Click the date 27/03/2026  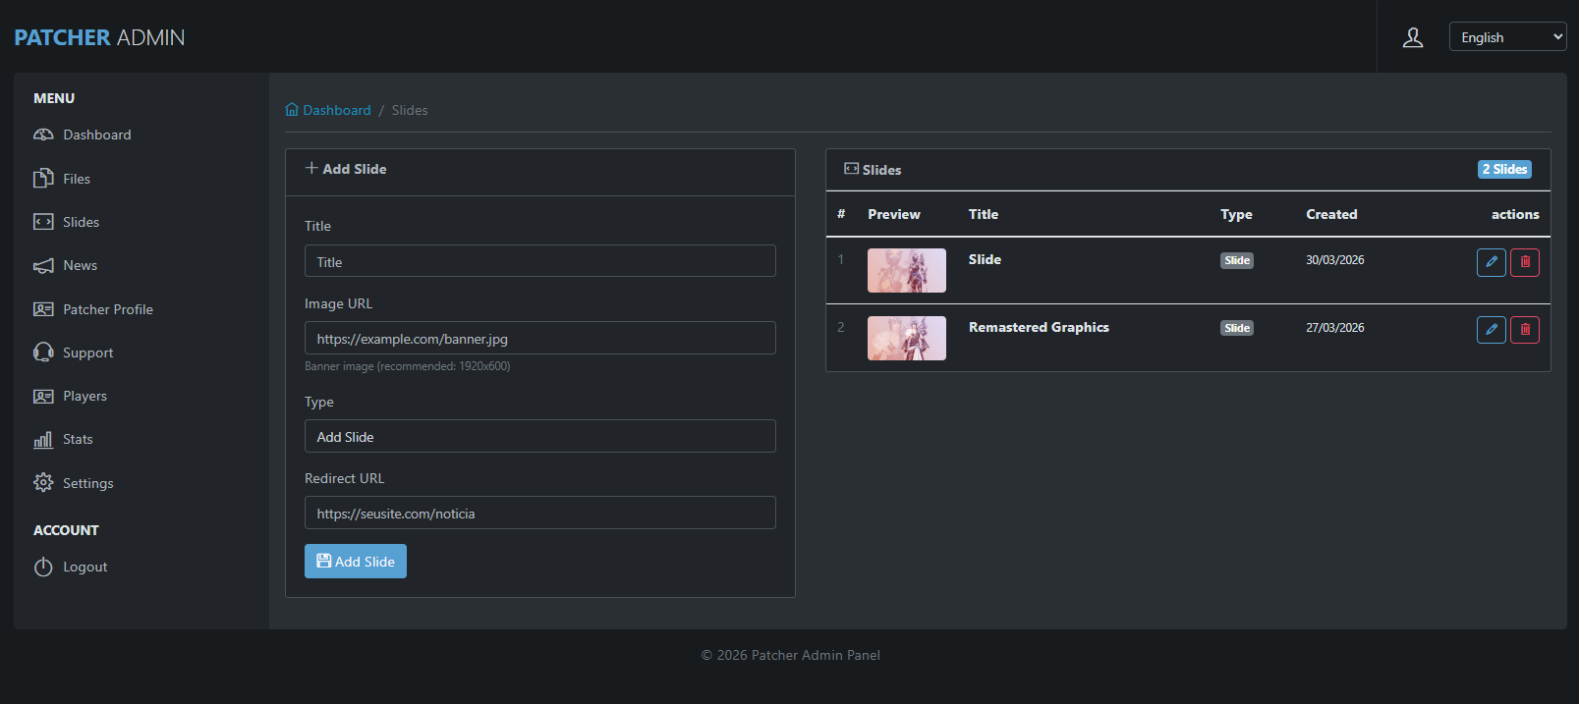1335,328
